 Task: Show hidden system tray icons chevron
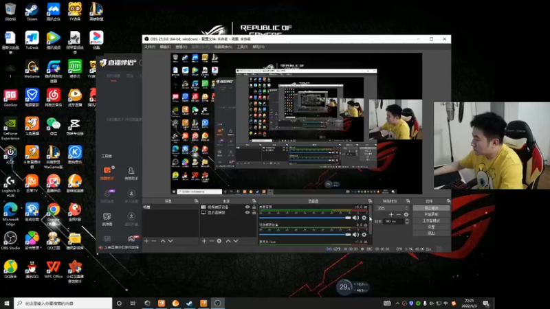397,304
